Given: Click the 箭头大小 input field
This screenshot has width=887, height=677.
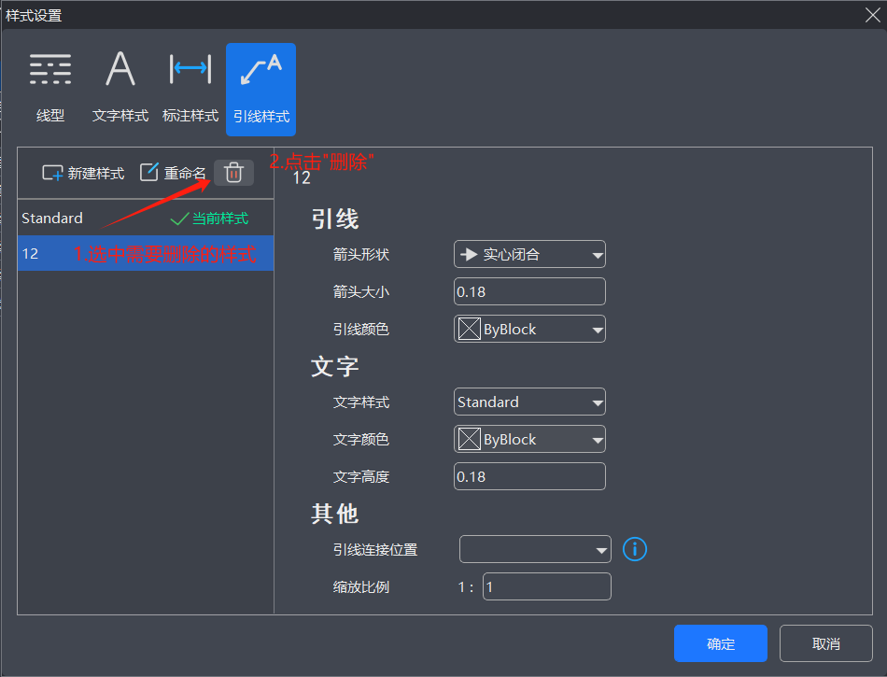Looking at the screenshot, I should coord(529,291).
